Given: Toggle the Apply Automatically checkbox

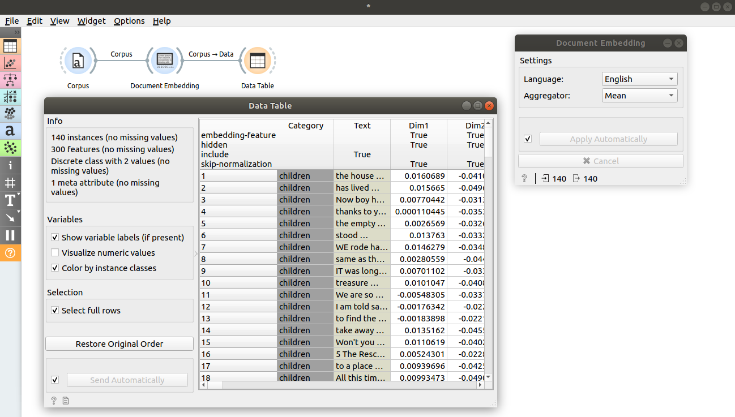Looking at the screenshot, I should 528,139.
